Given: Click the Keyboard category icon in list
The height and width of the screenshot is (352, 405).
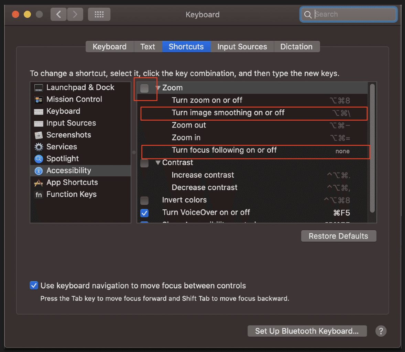Looking at the screenshot, I should tap(39, 112).
